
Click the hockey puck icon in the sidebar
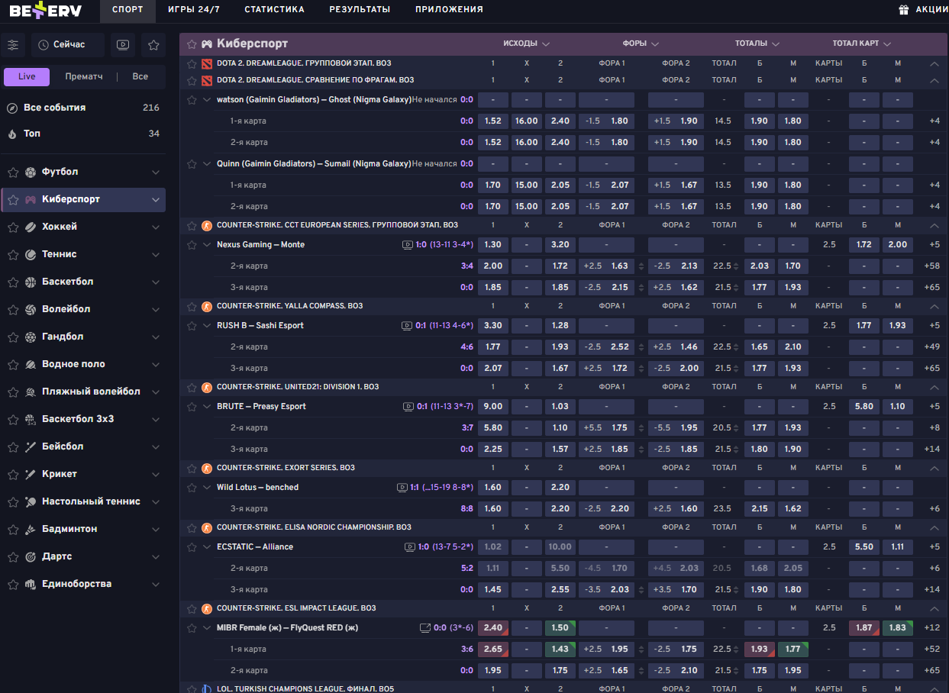coord(31,227)
